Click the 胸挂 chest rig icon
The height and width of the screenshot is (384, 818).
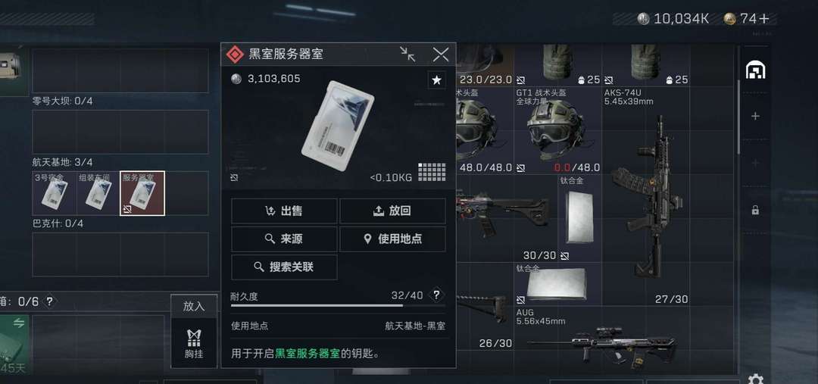coord(194,343)
